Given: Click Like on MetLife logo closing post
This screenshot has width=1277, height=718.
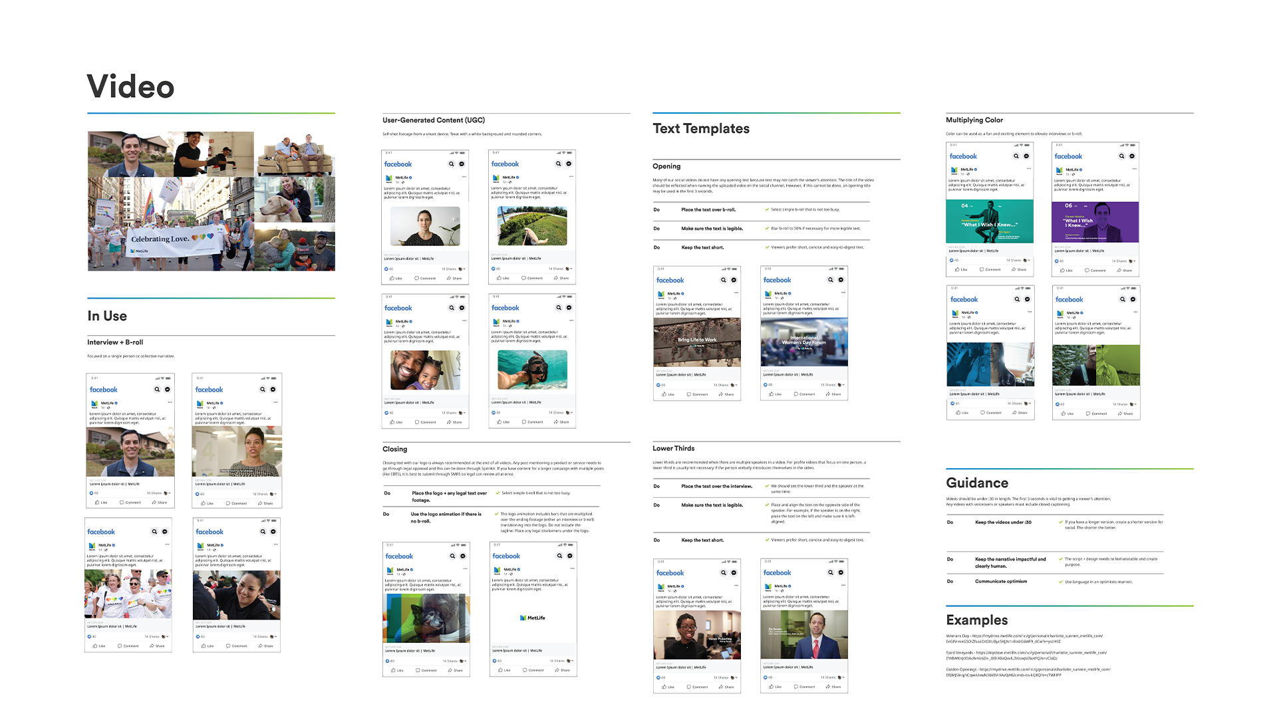Looking at the screenshot, I should pos(505,670).
